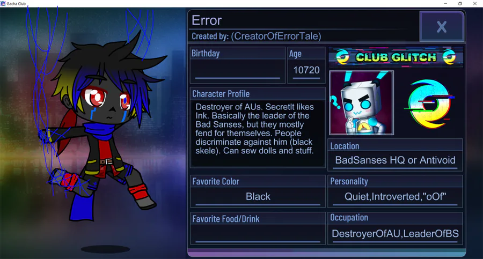Image resolution: width=483 pixels, height=259 pixels.
Task: Click the Gacha Club app icon in title bar
Action: click(3, 3)
